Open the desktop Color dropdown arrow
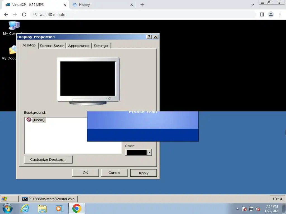286x214 pixels. [x=150, y=152]
